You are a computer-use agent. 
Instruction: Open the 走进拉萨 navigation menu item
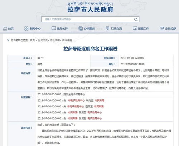coord(168,29)
